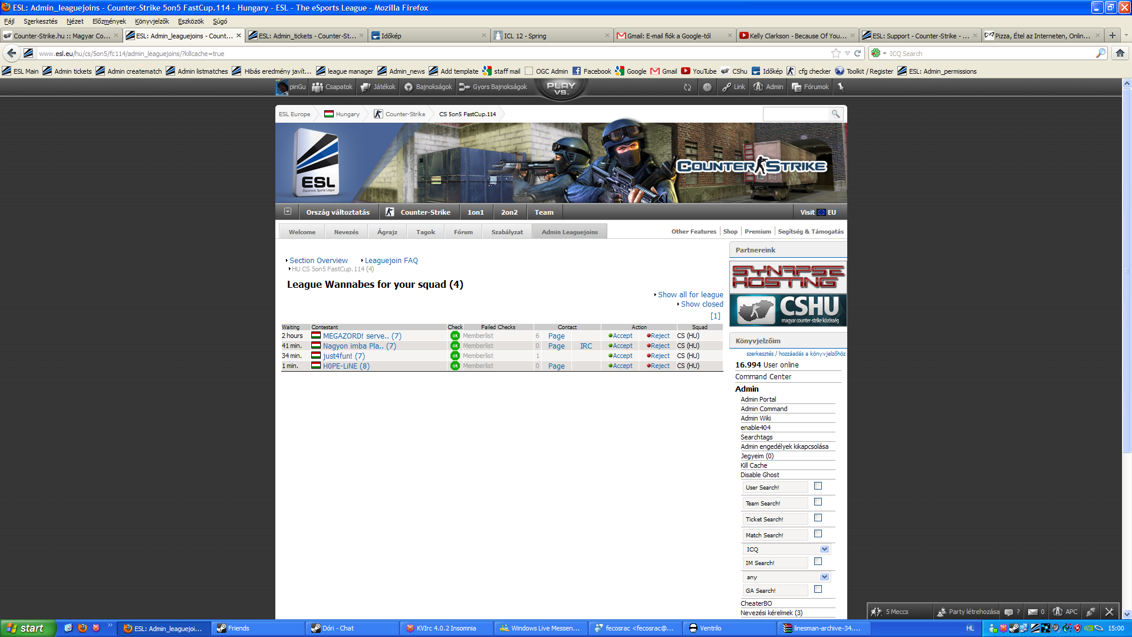Click the IRC contact link
Image resolution: width=1132 pixels, height=637 pixels.
tap(585, 346)
